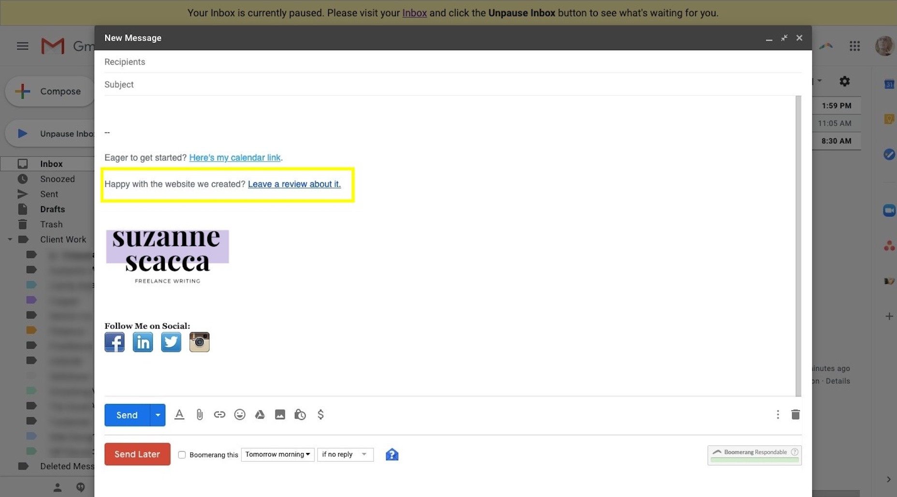Open Google account profile avatar
This screenshot has height=497, width=897.
[885, 46]
